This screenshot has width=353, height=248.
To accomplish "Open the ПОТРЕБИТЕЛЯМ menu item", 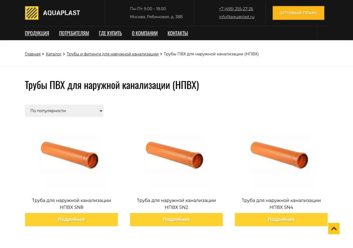I will pyautogui.click(x=74, y=33).
